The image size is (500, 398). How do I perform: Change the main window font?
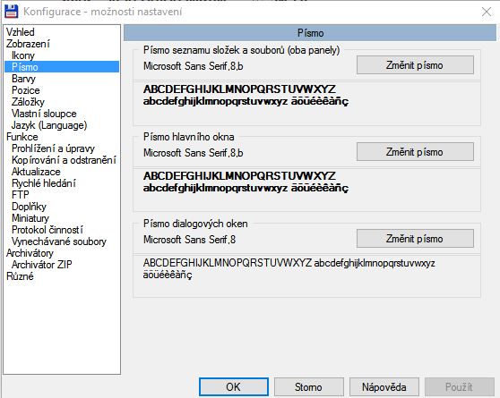(x=415, y=152)
